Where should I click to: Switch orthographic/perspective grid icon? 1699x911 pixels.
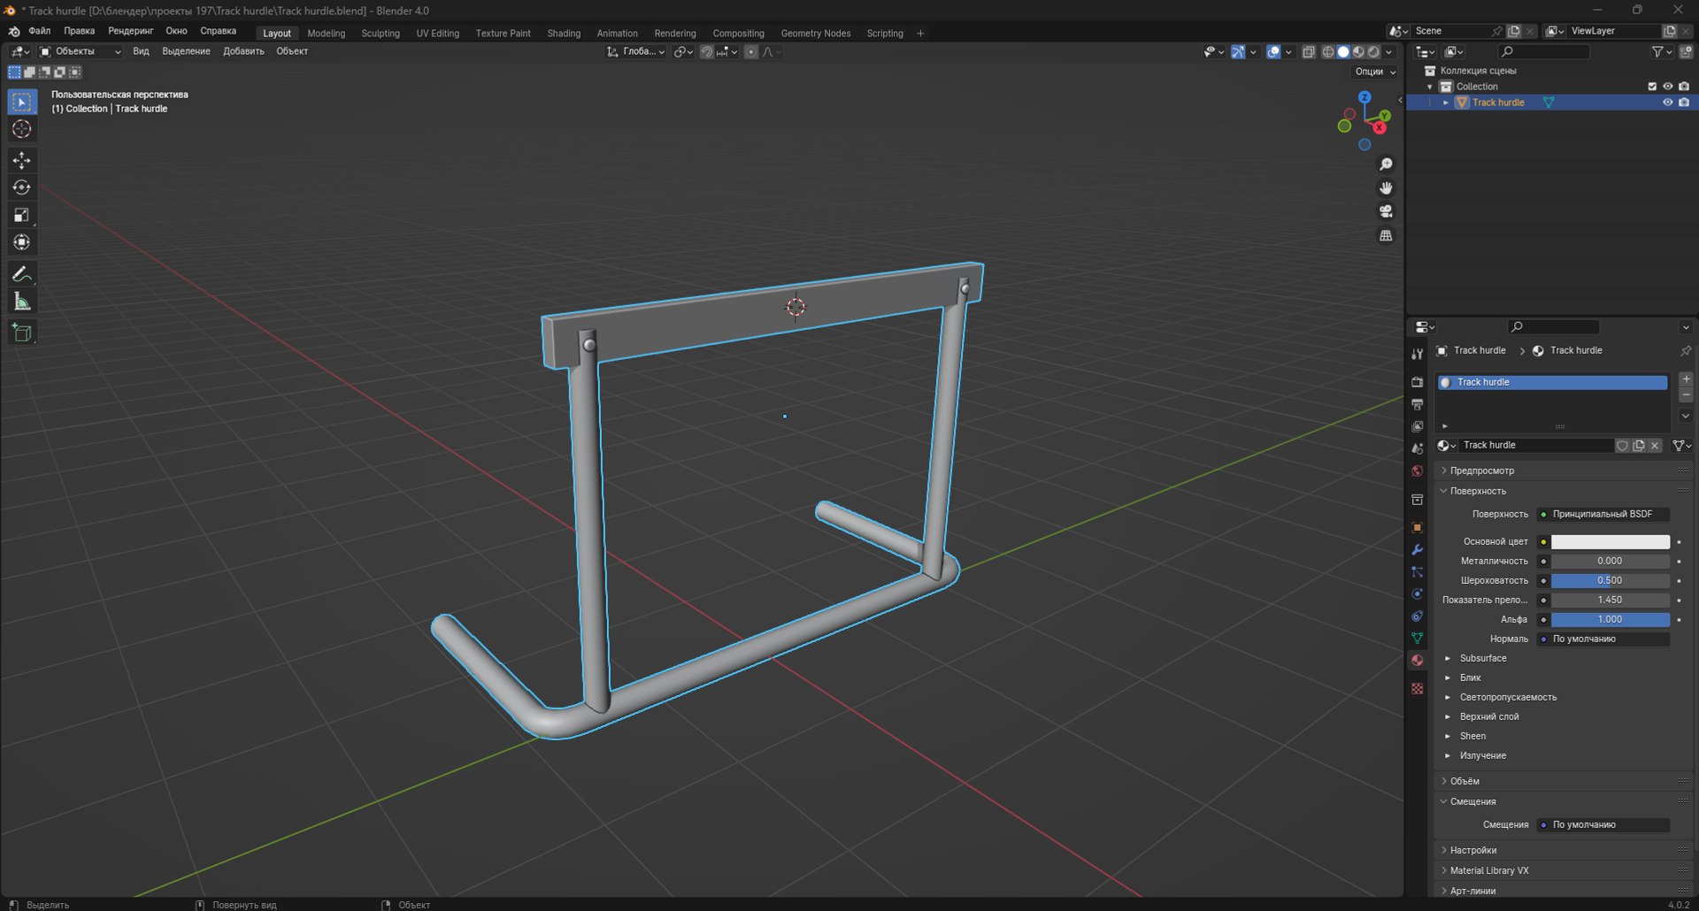pos(1386,235)
